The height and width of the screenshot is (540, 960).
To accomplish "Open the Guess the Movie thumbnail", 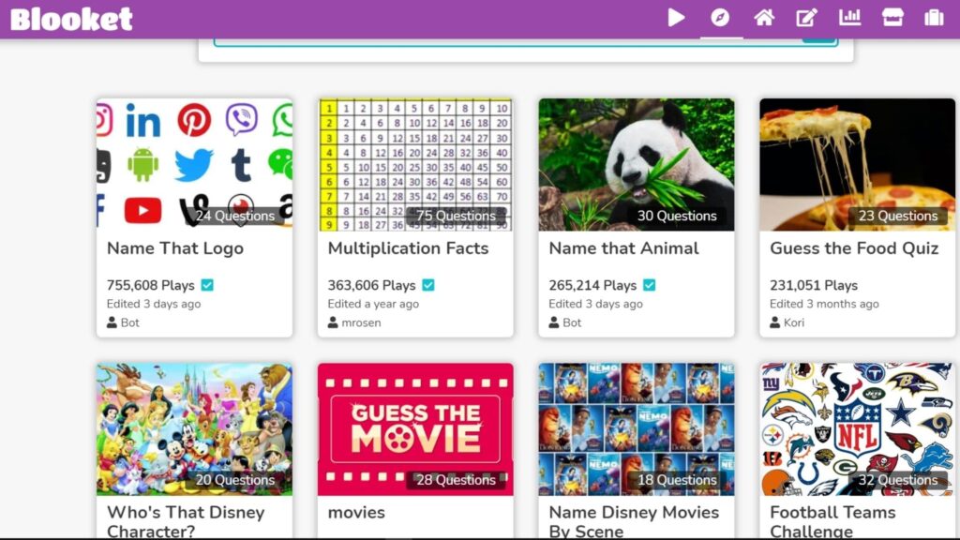I will coord(415,429).
